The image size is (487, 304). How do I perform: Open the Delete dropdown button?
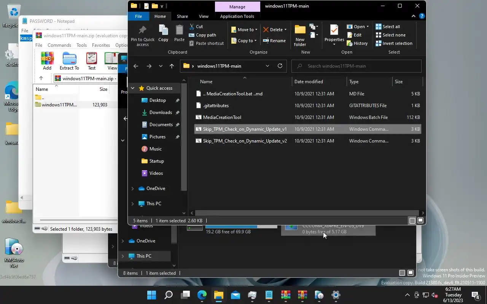tap(274, 30)
